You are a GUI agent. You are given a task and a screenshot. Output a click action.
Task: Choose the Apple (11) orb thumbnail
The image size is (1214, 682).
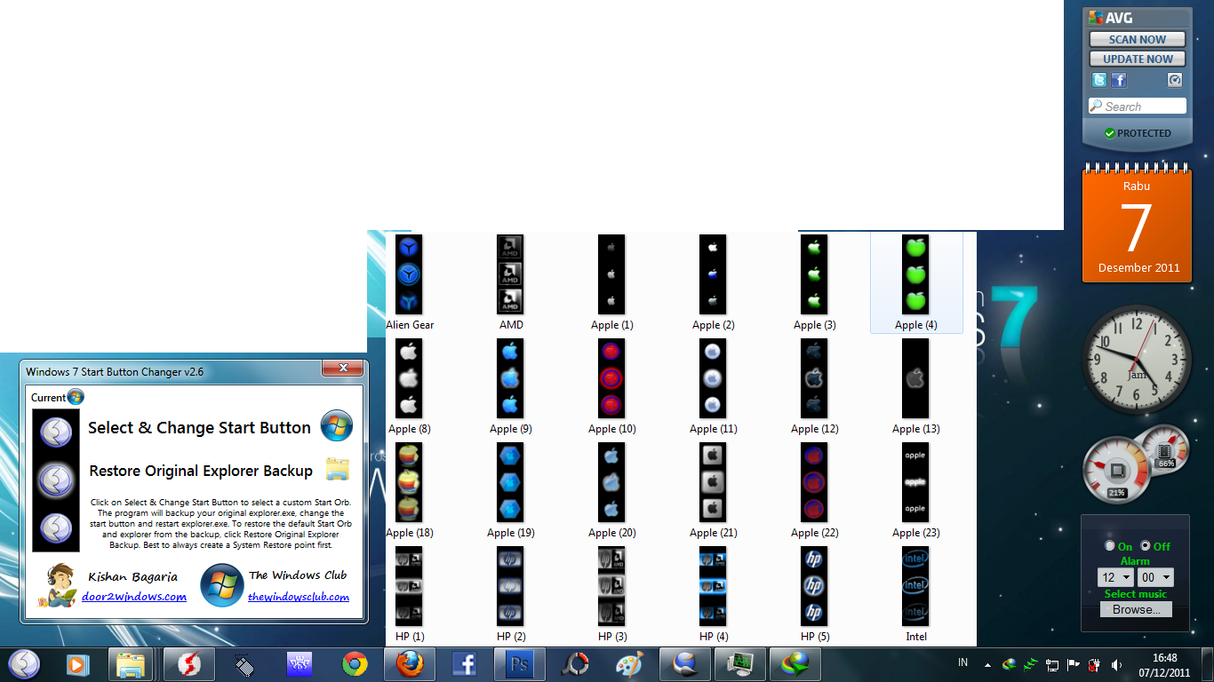click(x=713, y=378)
